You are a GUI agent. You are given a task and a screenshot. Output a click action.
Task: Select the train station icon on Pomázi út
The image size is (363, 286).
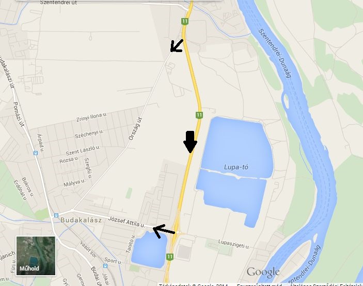click(36, 153)
